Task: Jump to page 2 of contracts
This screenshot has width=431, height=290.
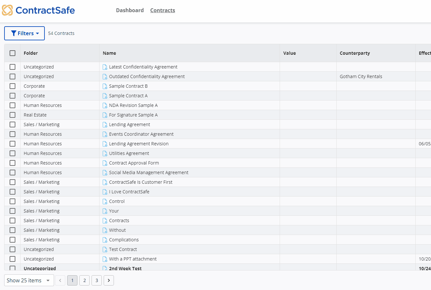Action: (84, 280)
